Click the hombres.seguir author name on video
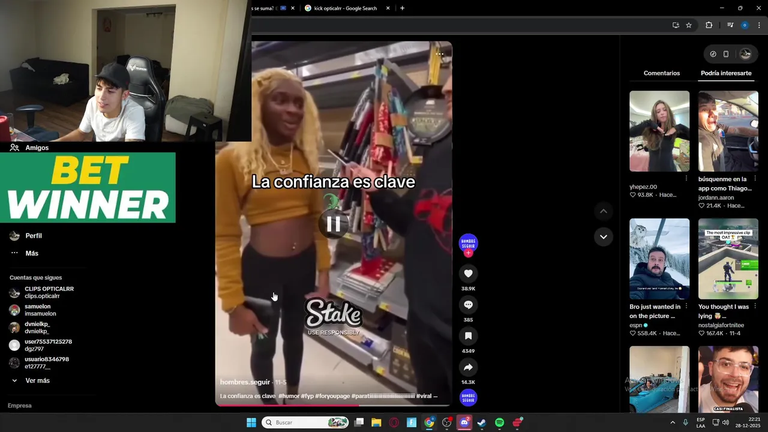Screen dimensions: 768x432 245,382
